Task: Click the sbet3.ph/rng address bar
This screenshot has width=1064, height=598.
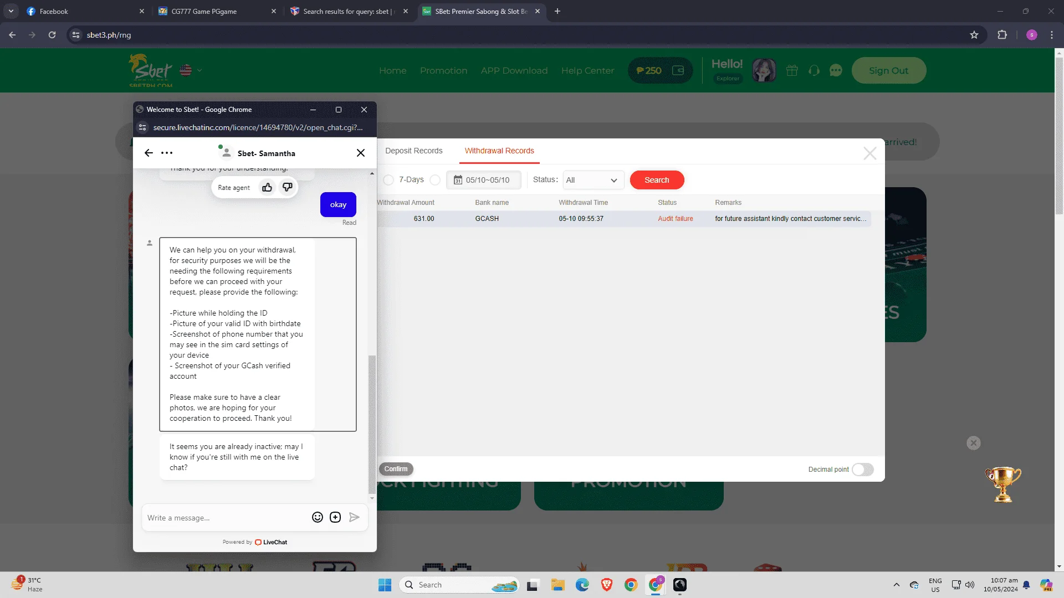Action: pos(521,35)
